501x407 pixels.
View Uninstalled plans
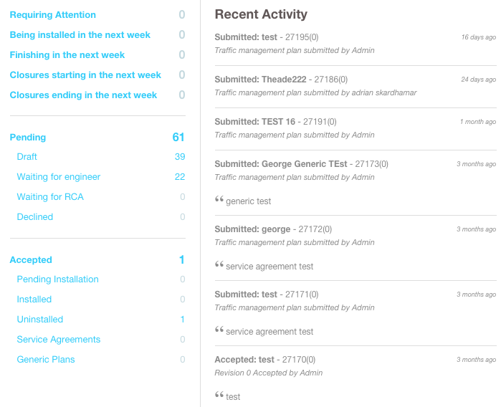coord(40,320)
